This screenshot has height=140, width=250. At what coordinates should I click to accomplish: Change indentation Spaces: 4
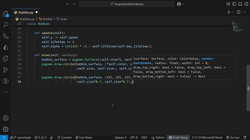tap(121, 137)
